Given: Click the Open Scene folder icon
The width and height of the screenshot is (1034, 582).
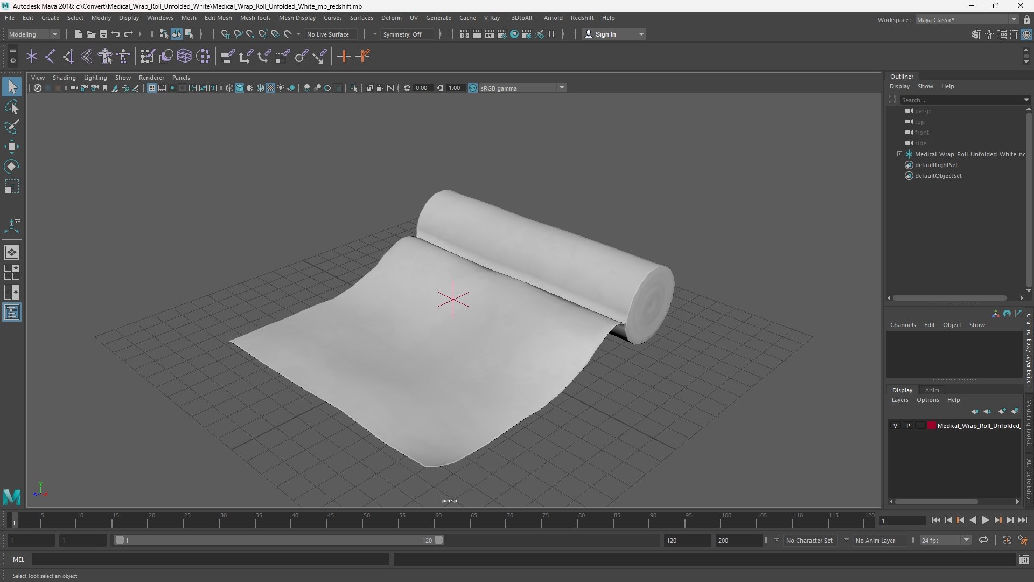Looking at the screenshot, I should coord(90,34).
